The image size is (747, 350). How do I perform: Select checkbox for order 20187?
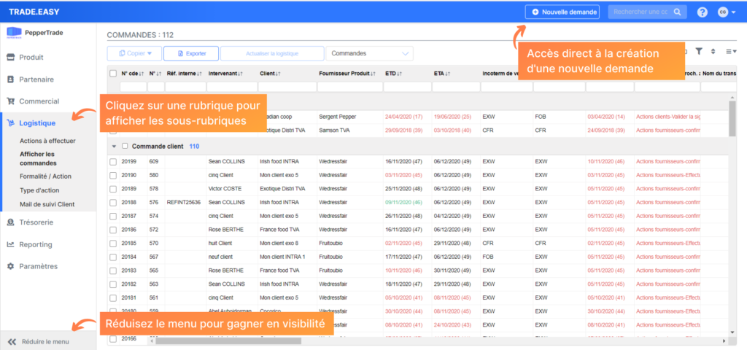click(x=113, y=216)
